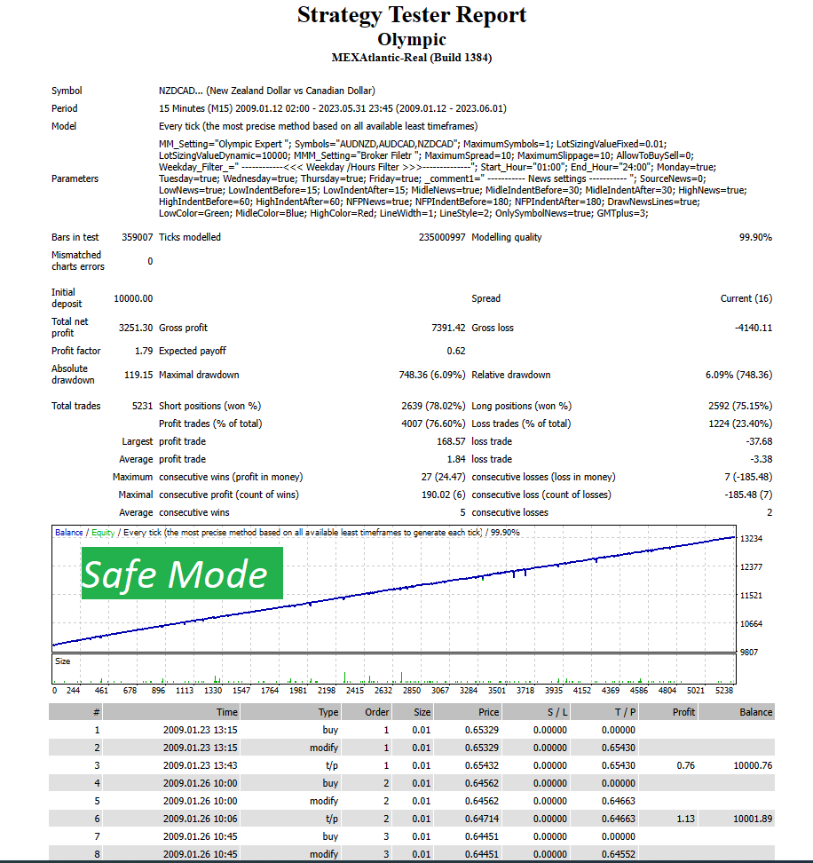Click the profit value 1.13 in row 6
The height and width of the screenshot is (863, 813).
click(685, 819)
